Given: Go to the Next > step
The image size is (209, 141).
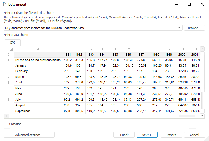Looking at the screenshot, I should point(147,135).
